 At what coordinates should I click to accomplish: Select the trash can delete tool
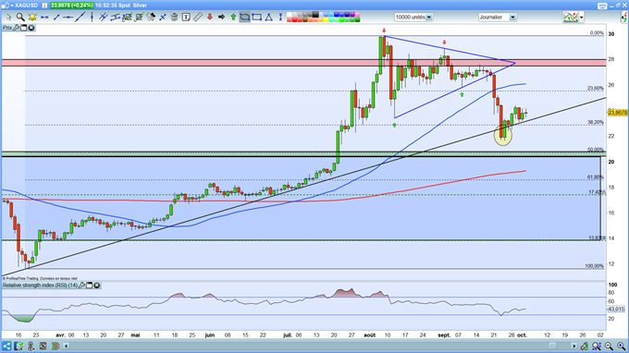(x=174, y=18)
